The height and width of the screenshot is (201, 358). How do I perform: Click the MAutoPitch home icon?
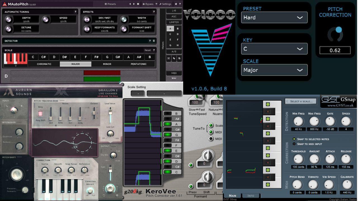pyautogui.click(x=176, y=4)
